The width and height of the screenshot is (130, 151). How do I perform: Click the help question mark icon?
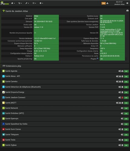coord(127,3)
